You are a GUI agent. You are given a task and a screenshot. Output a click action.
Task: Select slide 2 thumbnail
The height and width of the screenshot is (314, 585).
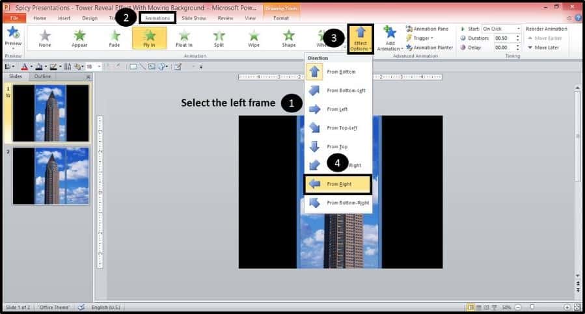point(51,176)
